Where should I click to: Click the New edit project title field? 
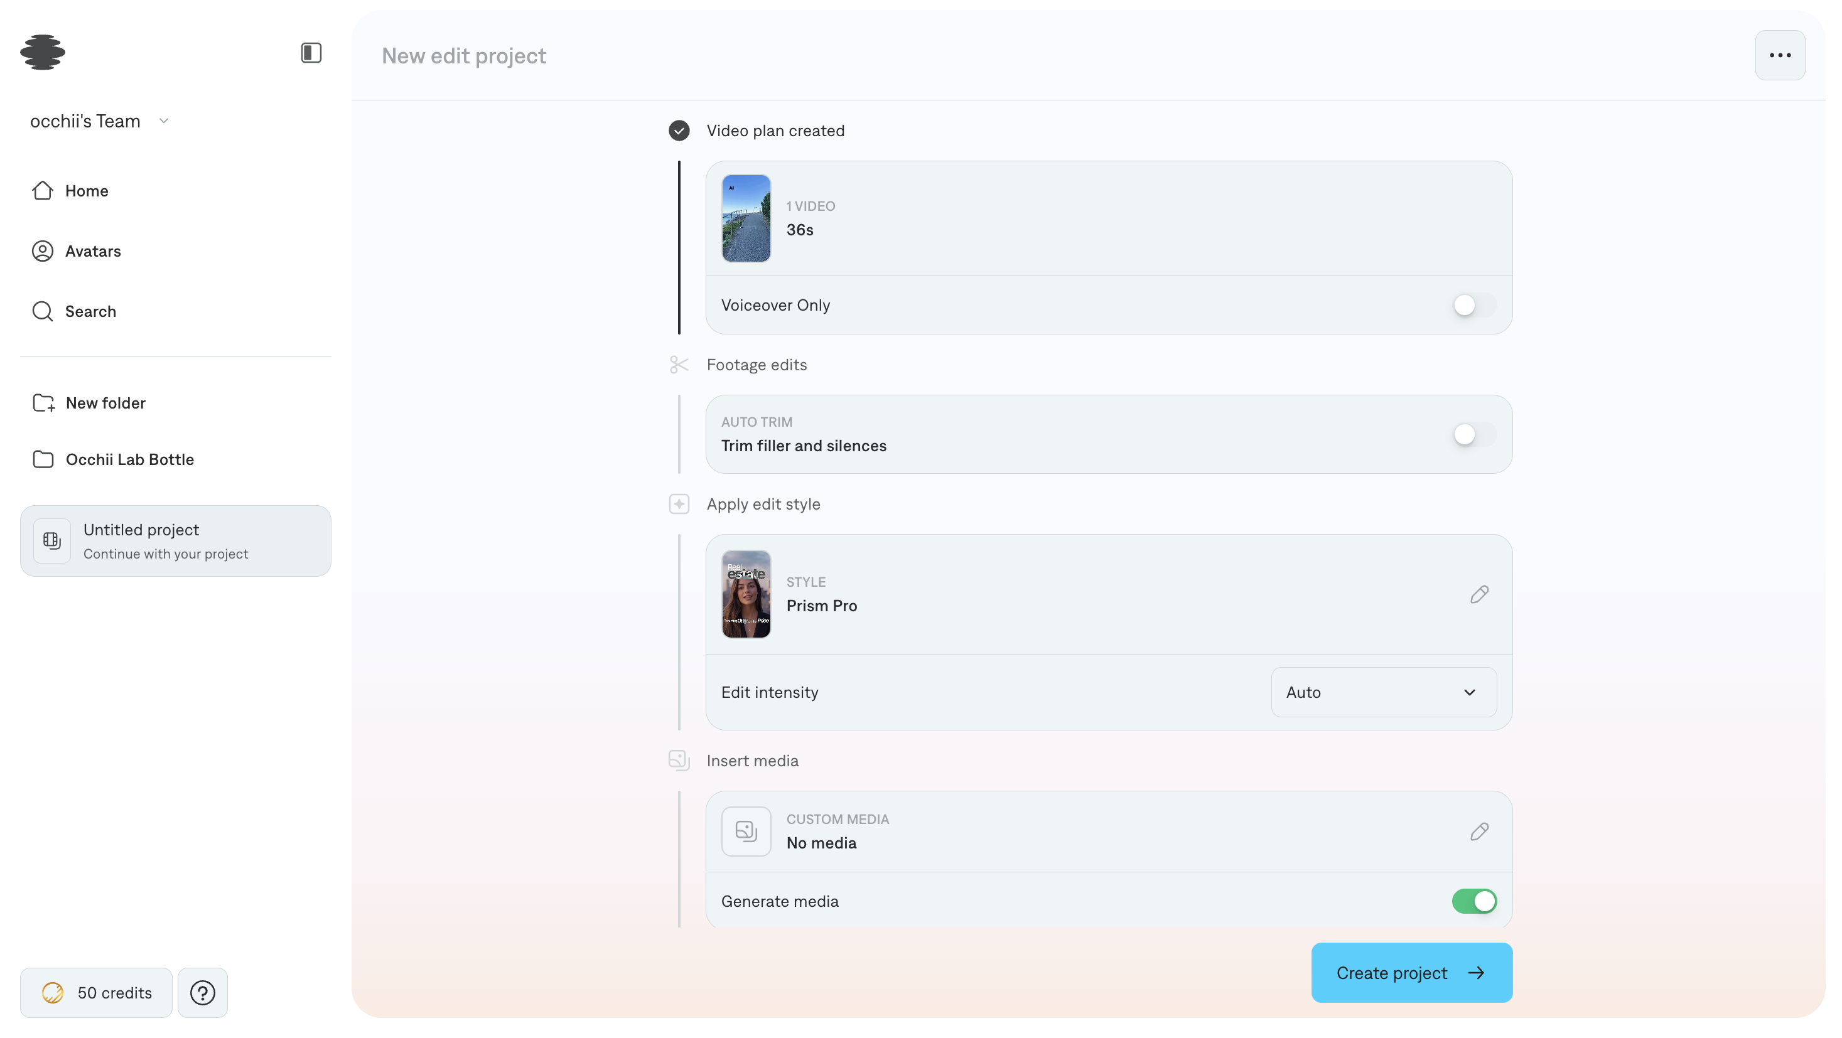click(x=463, y=56)
